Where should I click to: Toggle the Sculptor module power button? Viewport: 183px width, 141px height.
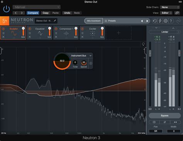(3, 29)
